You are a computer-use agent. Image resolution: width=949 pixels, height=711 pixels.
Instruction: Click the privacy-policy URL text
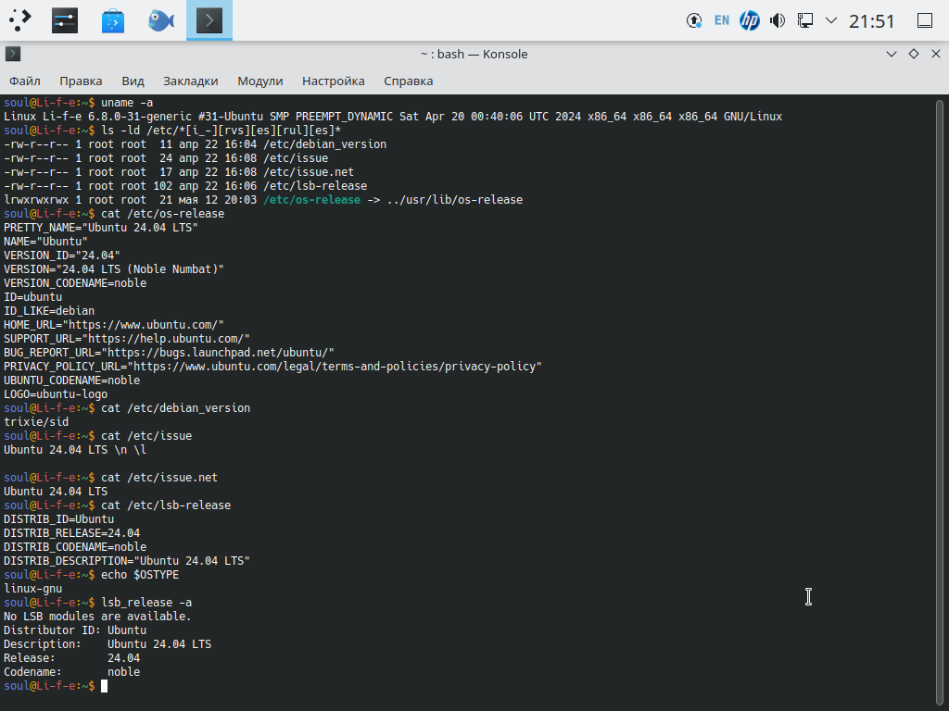pyautogui.click(x=335, y=367)
